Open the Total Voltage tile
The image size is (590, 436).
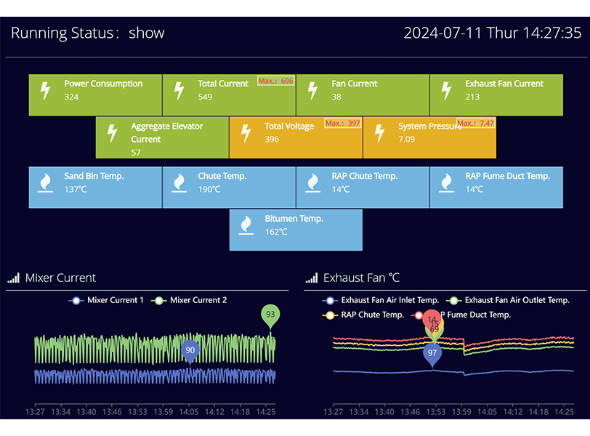pyautogui.click(x=296, y=137)
